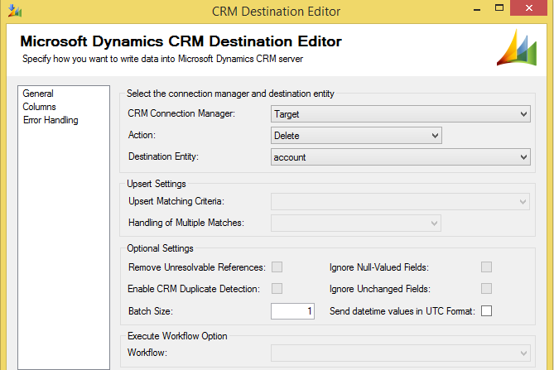This screenshot has height=370, width=554.
Task: Enable Send datetime values in UTC Format
Action: click(x=487, y=311)
